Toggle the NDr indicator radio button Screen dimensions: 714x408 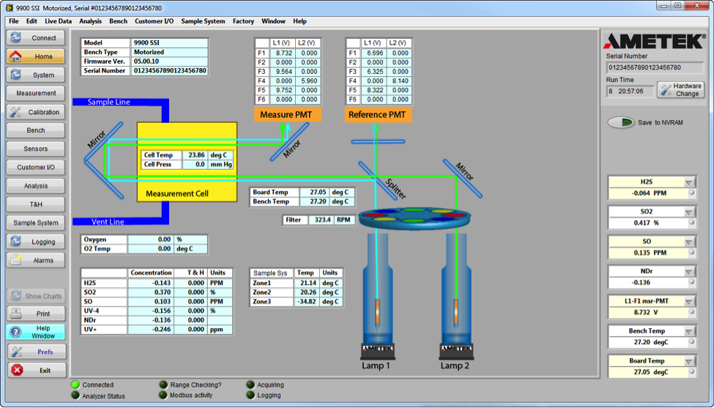691,282
